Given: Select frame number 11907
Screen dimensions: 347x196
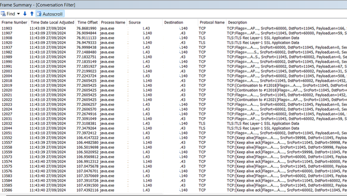Looking at the screenshot, I should coord(7,33).
